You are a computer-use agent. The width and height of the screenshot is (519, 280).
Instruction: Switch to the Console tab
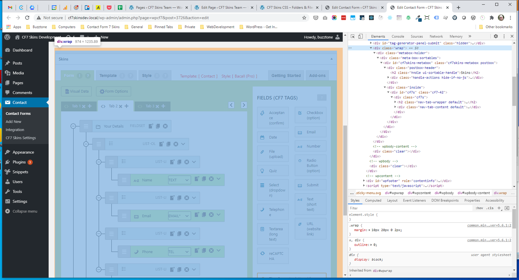point(398,37)
